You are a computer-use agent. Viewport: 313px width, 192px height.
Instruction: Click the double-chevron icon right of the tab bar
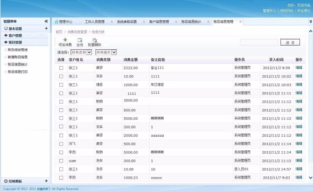pyautogui.click(x=311, y=22)
